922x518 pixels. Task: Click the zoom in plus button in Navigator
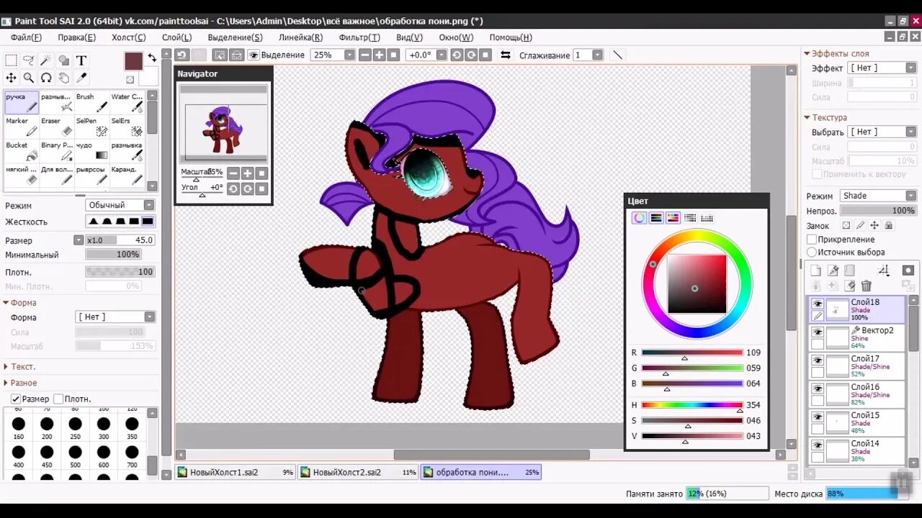pyautogui.click(x=247, y=173)
